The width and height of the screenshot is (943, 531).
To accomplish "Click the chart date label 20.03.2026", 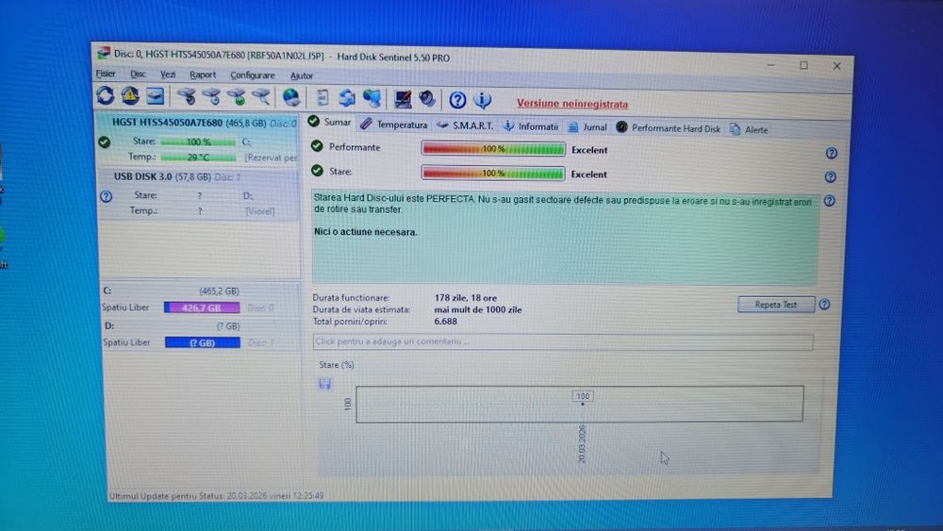I will pos(582,444).
